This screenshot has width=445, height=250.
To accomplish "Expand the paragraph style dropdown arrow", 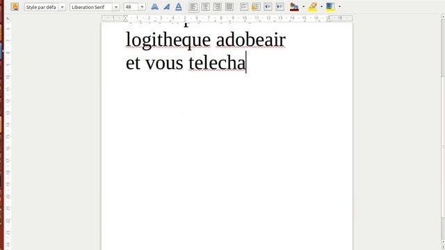I will coord(62,7).
